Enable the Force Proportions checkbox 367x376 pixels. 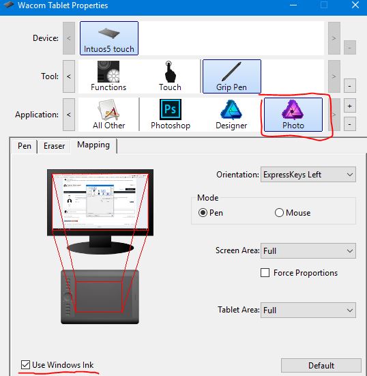265,273
